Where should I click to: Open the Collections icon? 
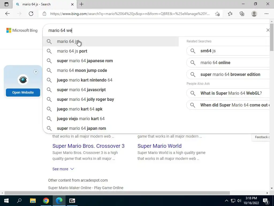pyautogui.click(x=242, y=14)
